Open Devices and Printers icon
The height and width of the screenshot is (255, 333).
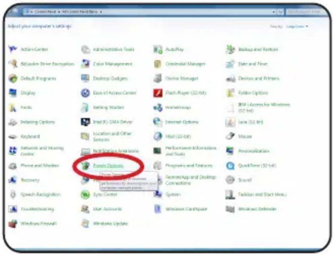point(230,78)
